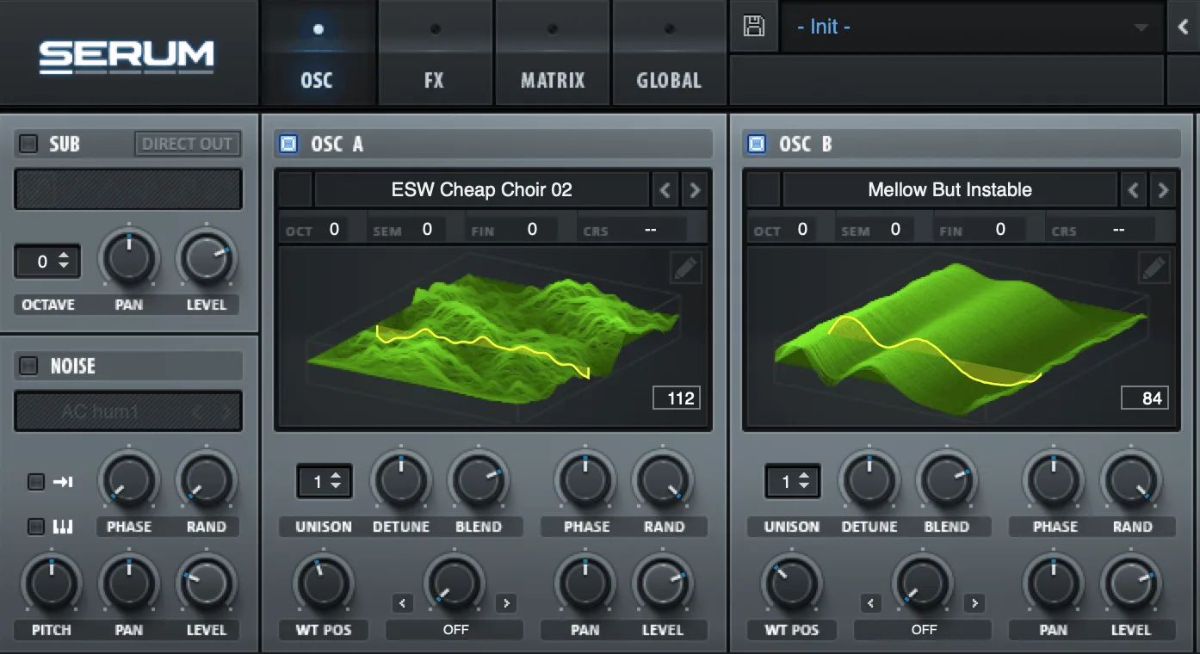Click the NOISE oscillator PITCH knob

(x=52, y=584)
